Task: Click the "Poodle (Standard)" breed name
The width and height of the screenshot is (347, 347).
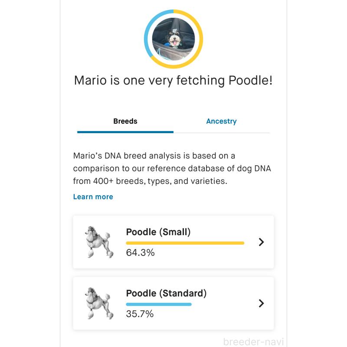Action: pos(166,293)
